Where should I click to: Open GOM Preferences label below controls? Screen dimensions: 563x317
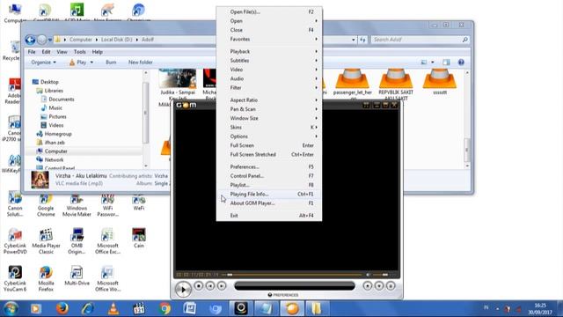(283, 295)
